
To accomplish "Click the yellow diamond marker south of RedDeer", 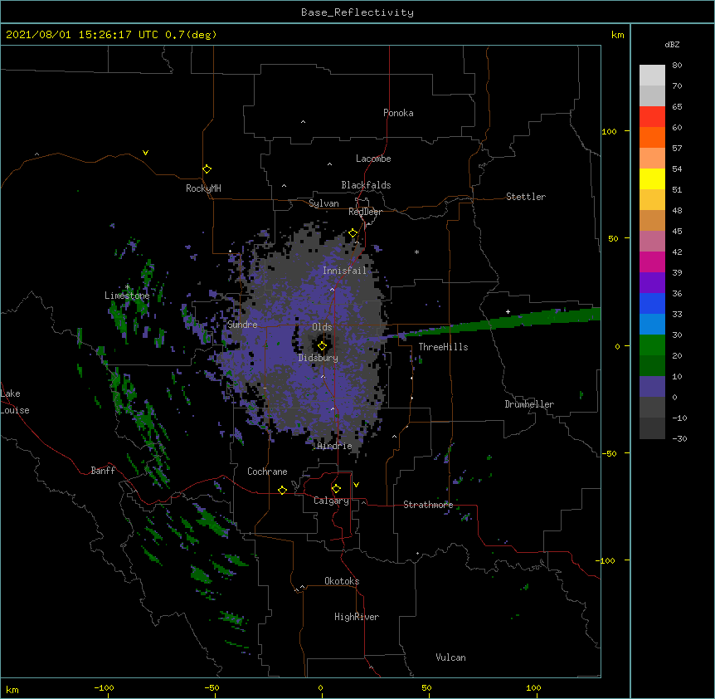I will [x=353, y=233].
